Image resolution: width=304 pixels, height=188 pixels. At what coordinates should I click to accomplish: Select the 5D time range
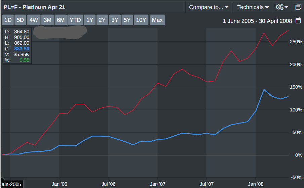(21, 20)
